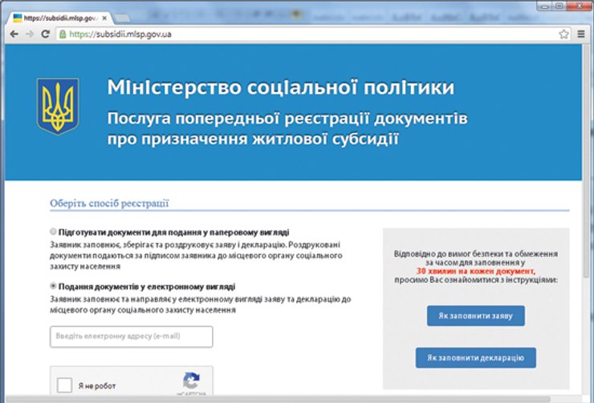This screenshot has height=403, width=594.
Task: Click the green HTTPS padlock icon
Action: pos(62,34)
